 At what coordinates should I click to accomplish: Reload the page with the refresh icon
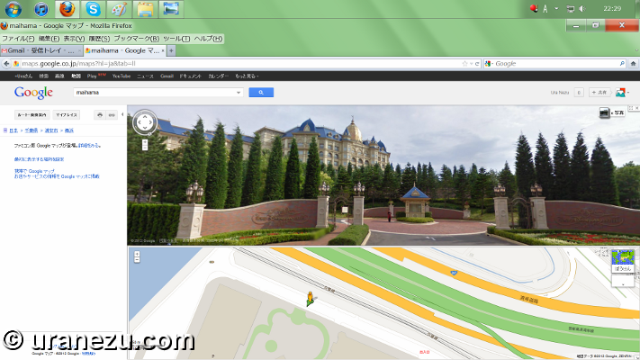[x=477, y=64]
